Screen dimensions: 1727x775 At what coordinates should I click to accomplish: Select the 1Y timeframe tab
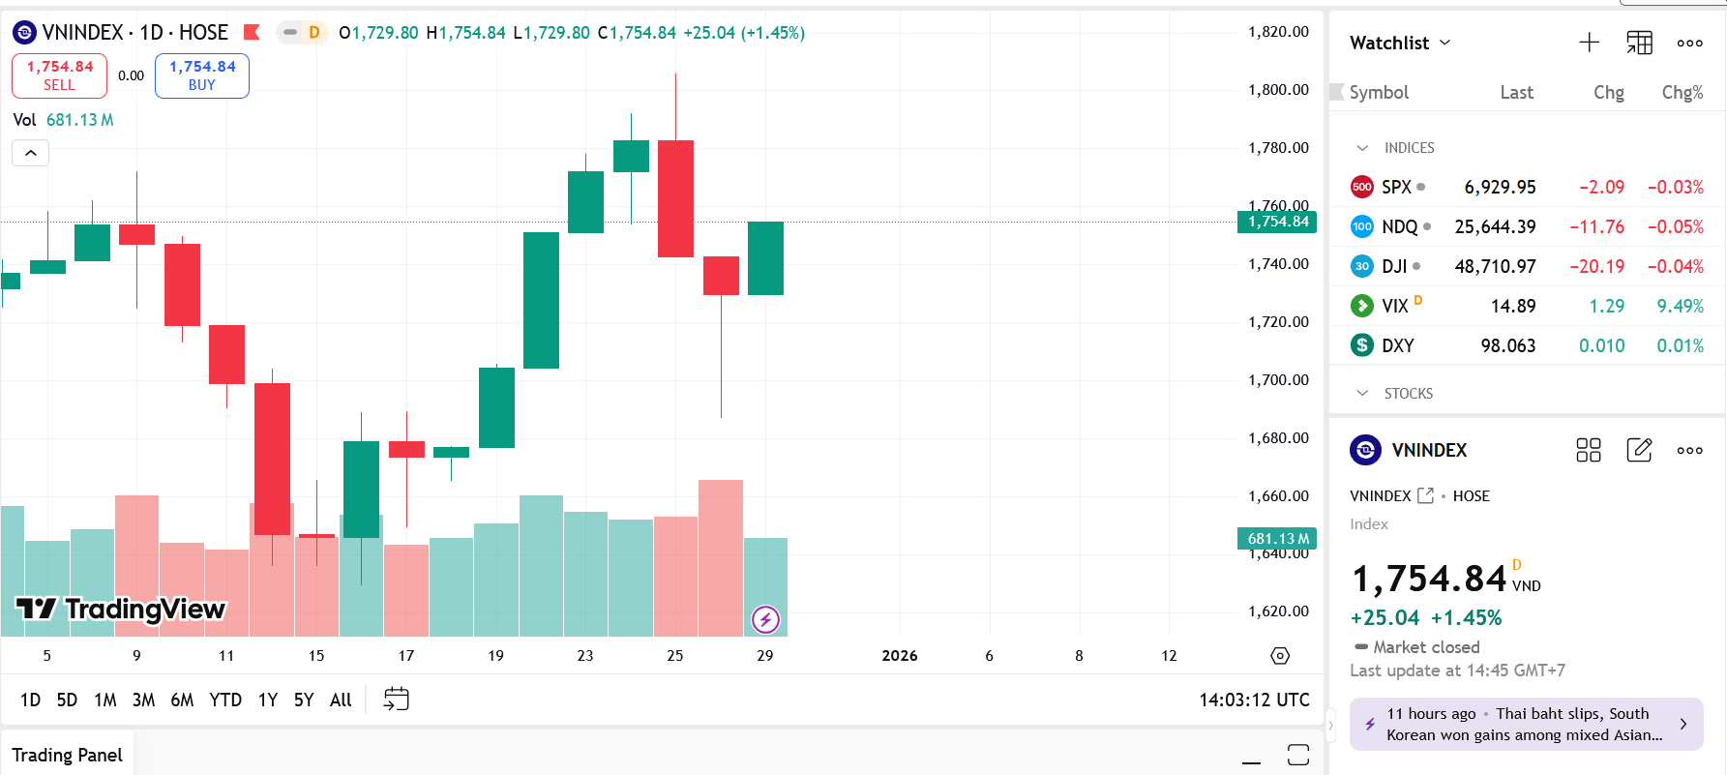267,699
